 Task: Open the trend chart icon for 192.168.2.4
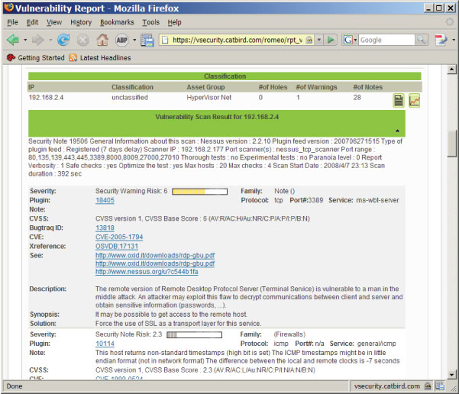415,101
